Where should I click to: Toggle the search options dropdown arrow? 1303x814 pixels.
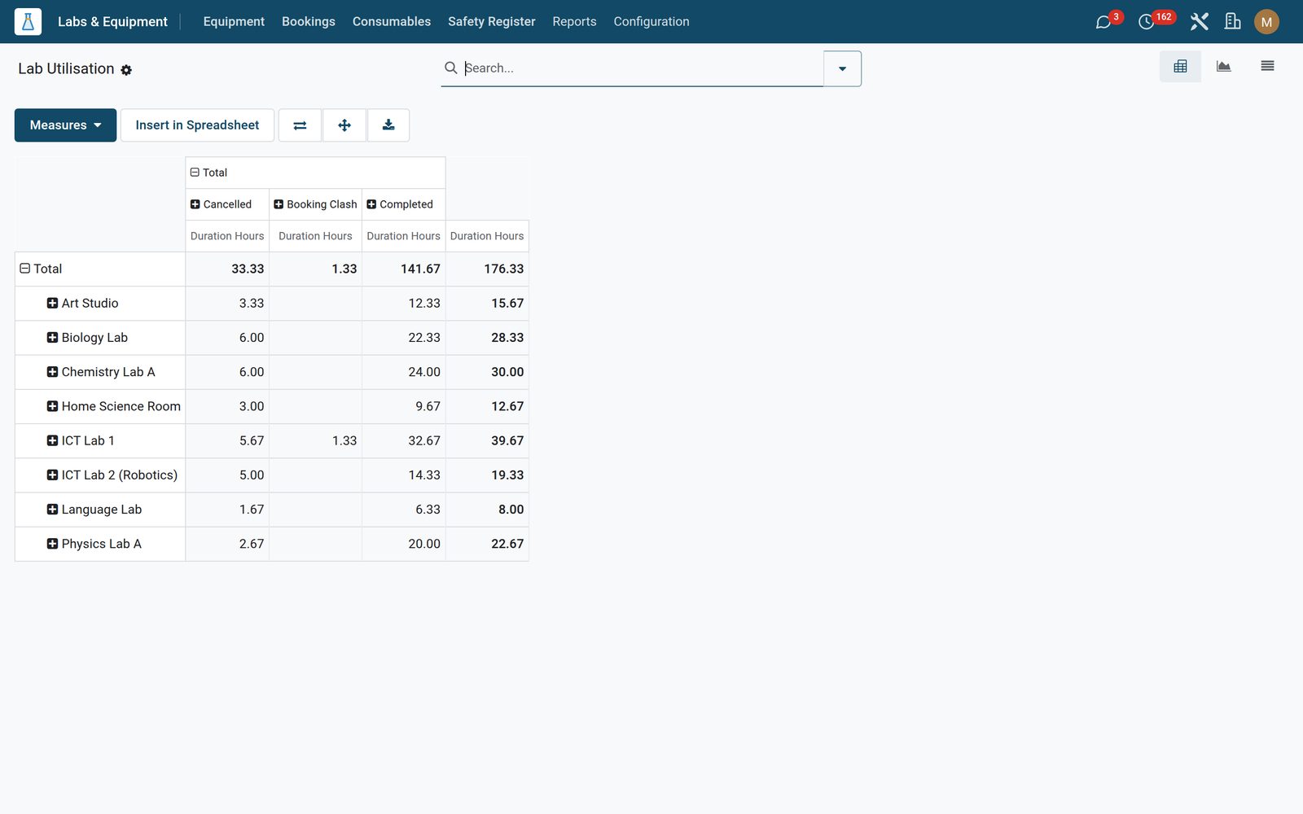[x=842, y=68]
